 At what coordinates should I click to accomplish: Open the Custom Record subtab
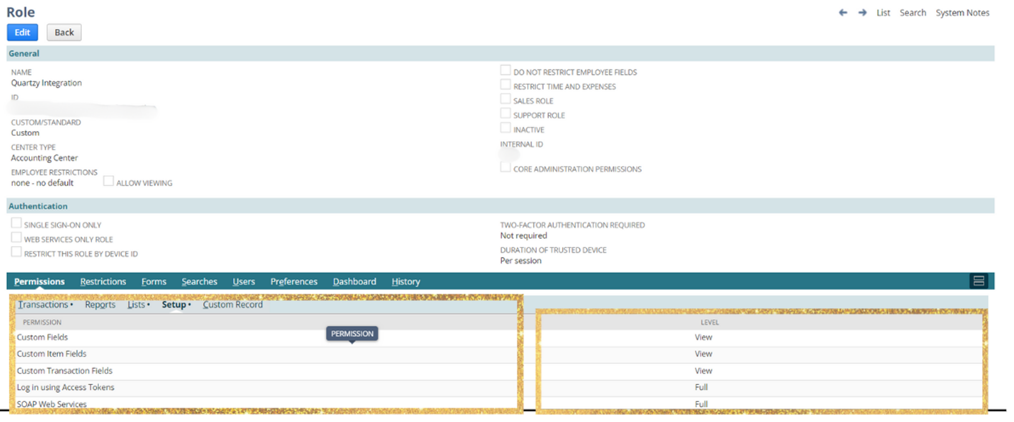tap(232, 304)
